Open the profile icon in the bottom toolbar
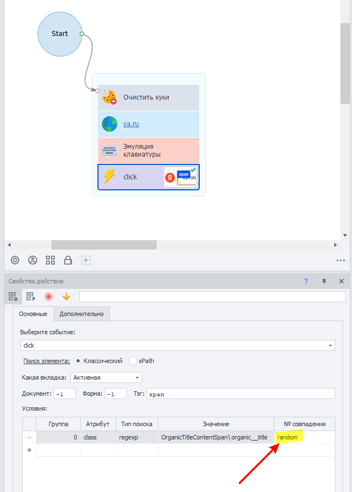The height and width of the screenshot is (492, 352). point(33,260)
